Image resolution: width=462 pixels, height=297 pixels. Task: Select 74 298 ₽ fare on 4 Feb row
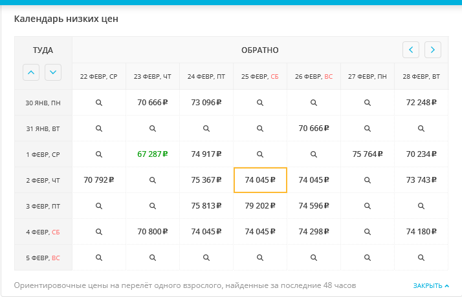click(x=314, y=232)
